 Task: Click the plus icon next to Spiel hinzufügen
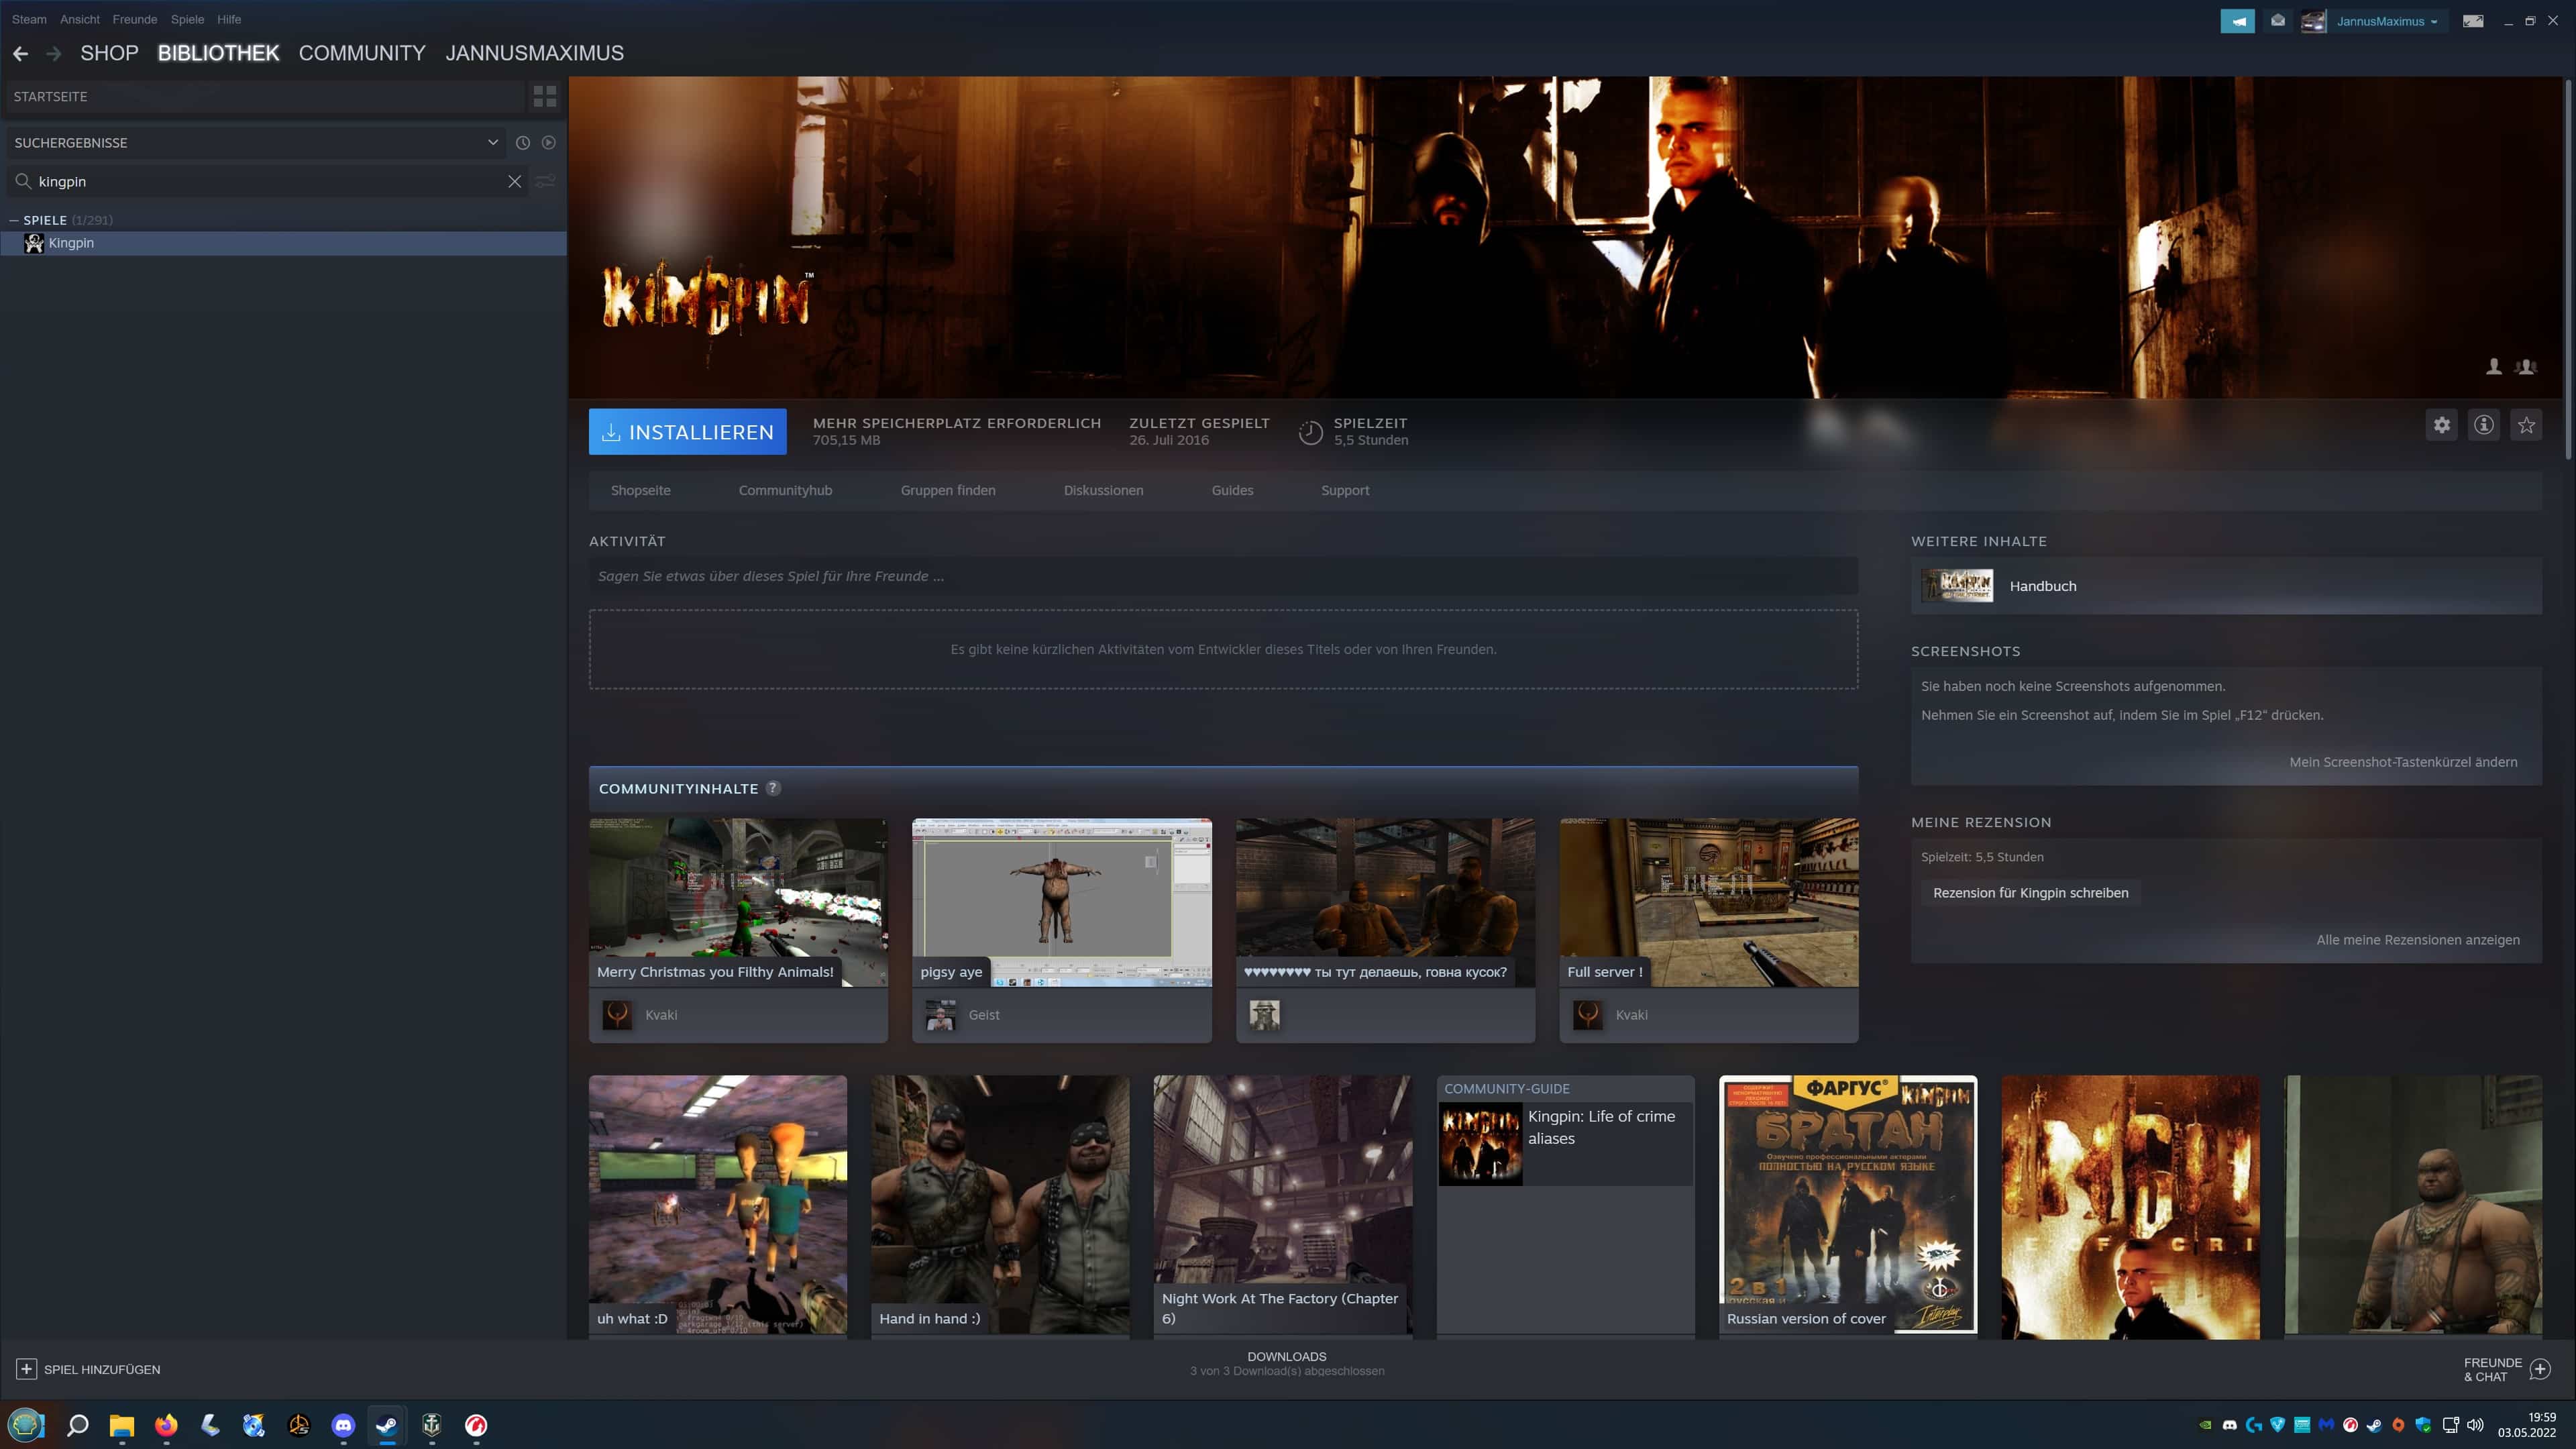(x=27, y=1369)
